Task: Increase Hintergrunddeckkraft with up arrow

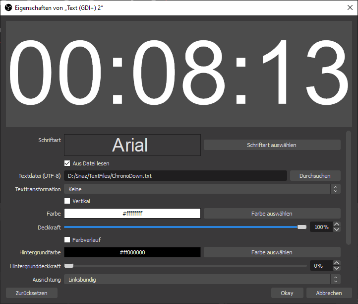Action: pos(337,263)
